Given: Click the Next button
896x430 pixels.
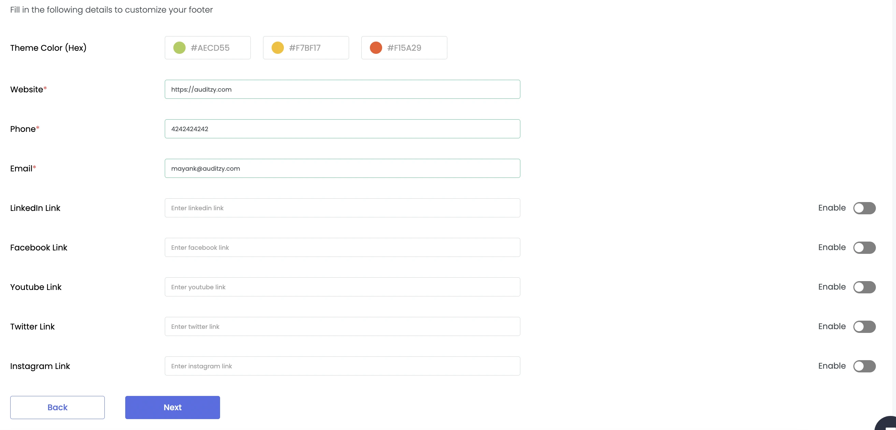Looking at the screenshot, I should [x=173, y=407].
